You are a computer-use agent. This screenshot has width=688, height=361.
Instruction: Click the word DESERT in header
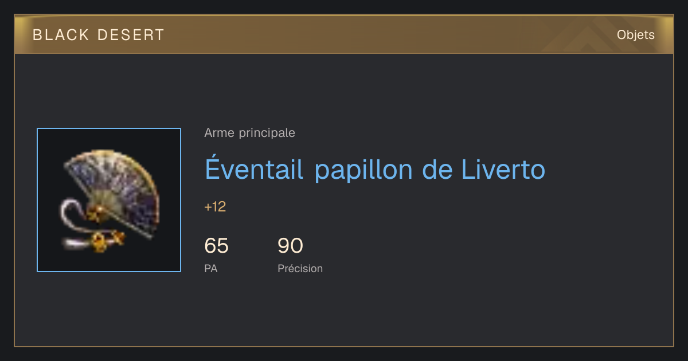pyautogui.click(x=131, y=35)
